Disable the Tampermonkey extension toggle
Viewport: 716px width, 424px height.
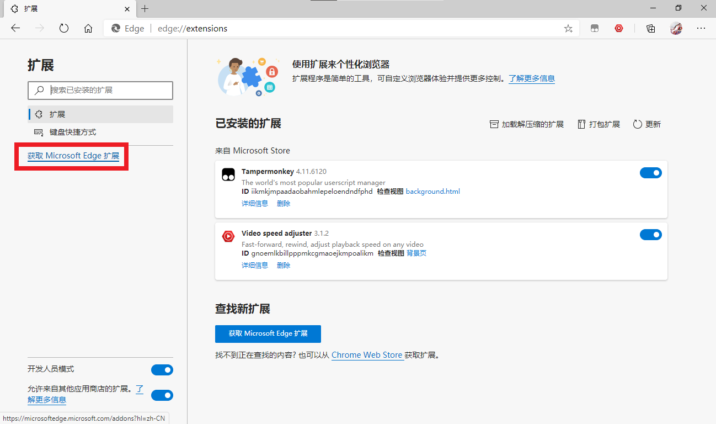(651, 172)
